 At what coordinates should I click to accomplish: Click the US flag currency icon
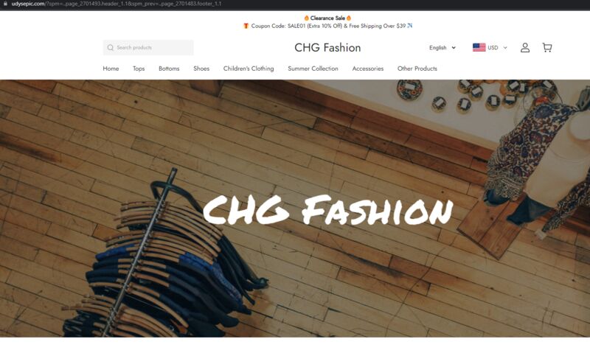479,47
